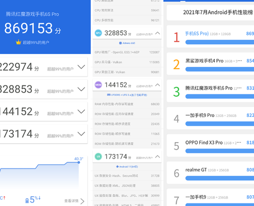Open rank 1 手机6S Pro entry
This screenshot has height=206, width=254.
point(210,37)
